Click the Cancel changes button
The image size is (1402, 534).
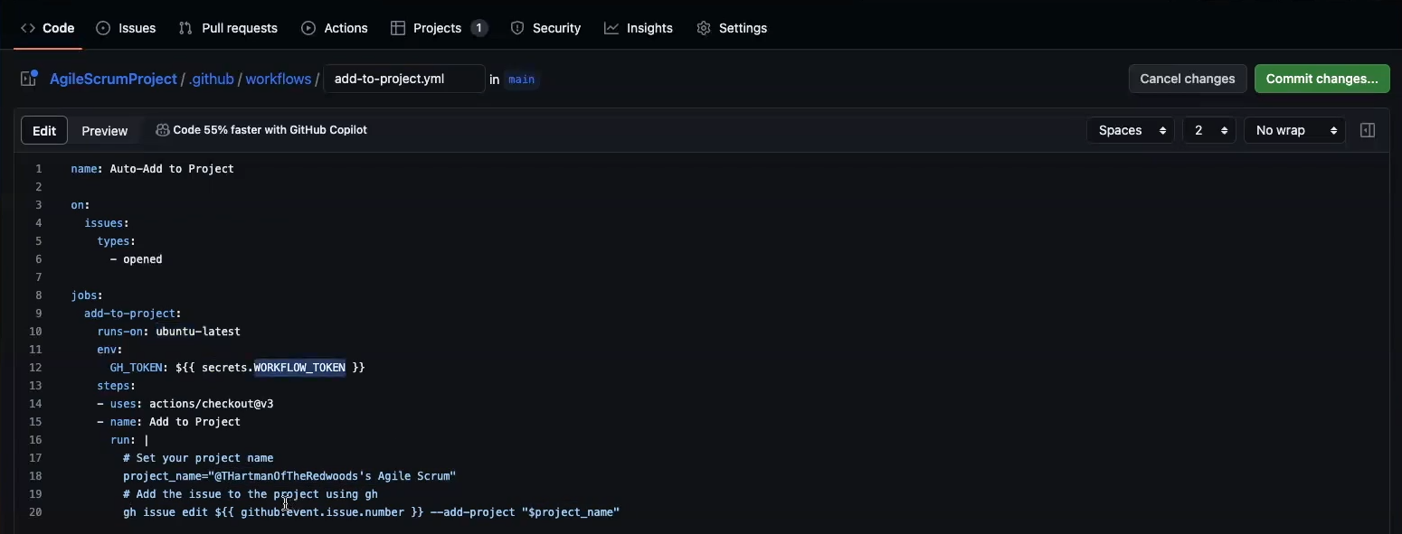tap(1187, 79)
